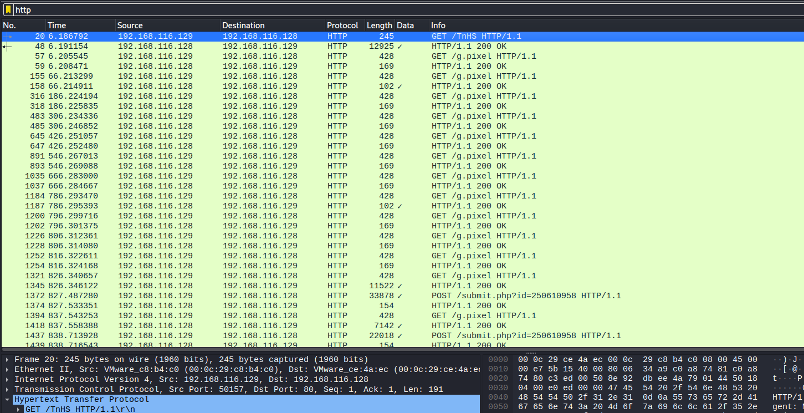The height and width of the screenshot is (413, 804).
Task: Expand the Ethernet II tree node
Action: coord(7,370)
